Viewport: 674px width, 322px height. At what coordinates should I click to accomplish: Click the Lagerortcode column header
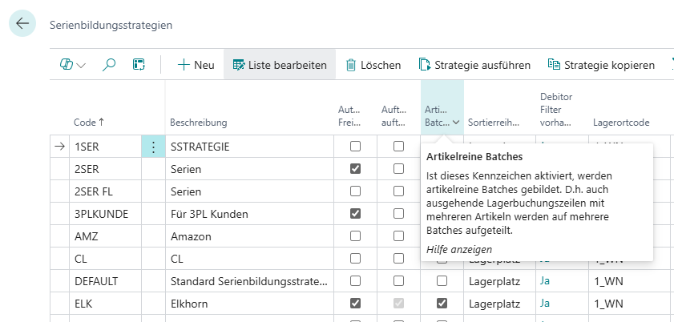point(620,123)
